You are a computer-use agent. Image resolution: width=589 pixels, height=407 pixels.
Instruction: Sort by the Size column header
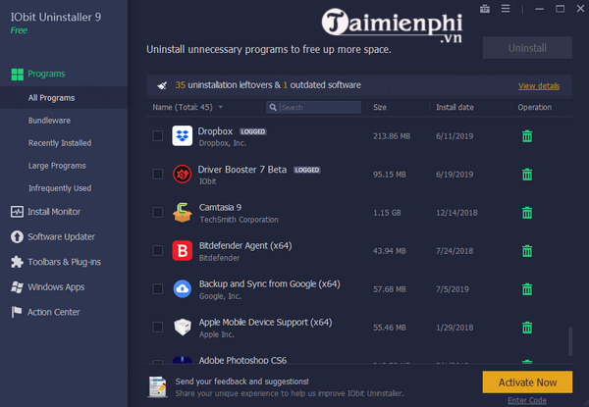[380, 107]
